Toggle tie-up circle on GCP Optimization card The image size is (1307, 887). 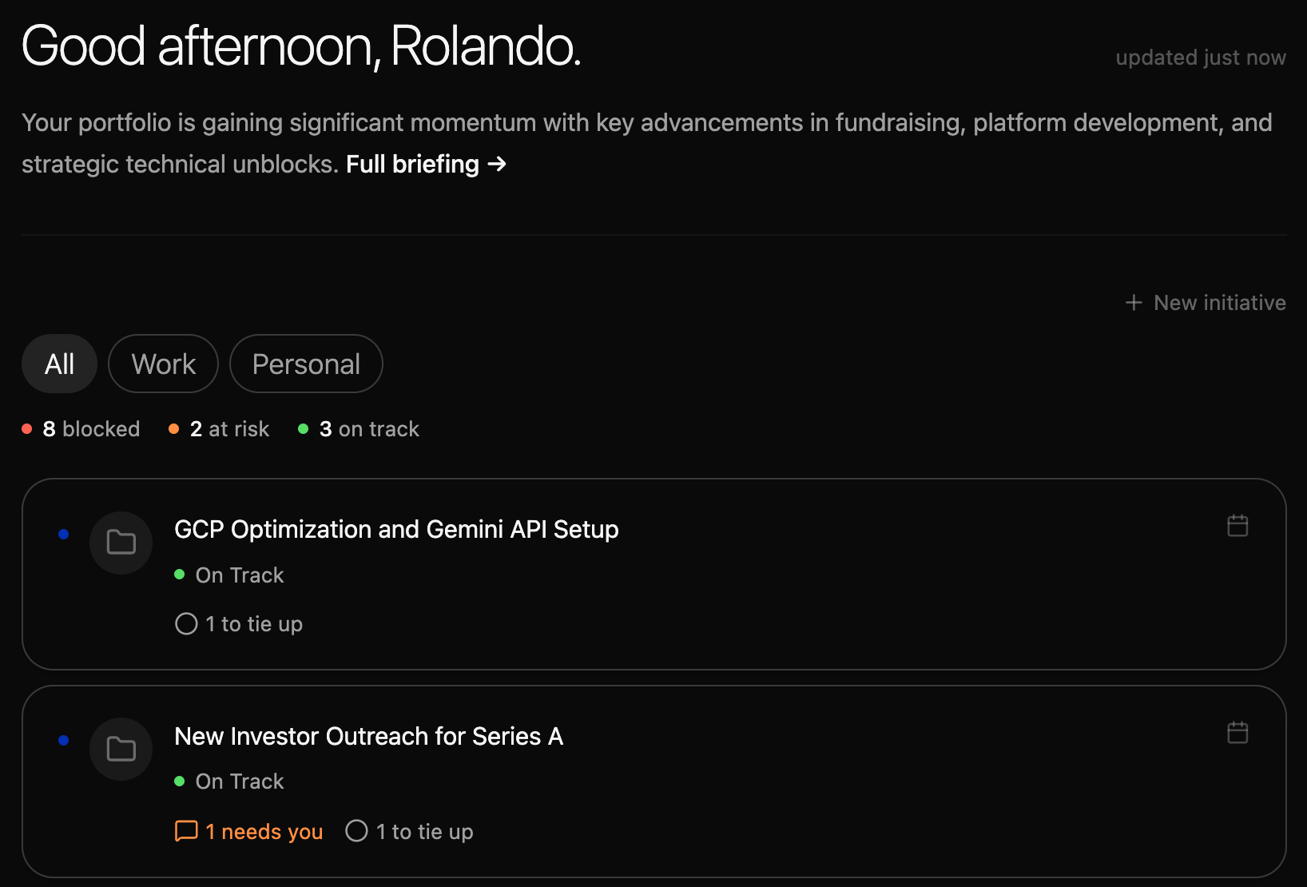click(x=186, y=624)
